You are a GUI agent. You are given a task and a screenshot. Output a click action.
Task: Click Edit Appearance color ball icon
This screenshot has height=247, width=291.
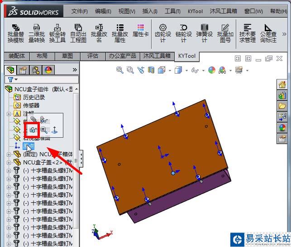[212, 70]
